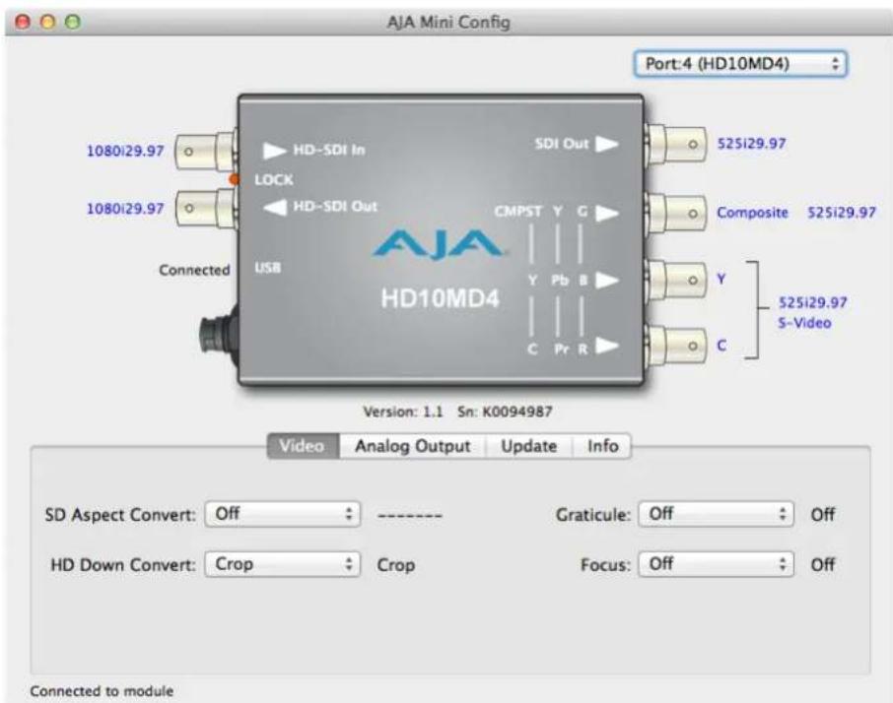Click the blue C output label

pyautogui.click(x=721, y=346)
